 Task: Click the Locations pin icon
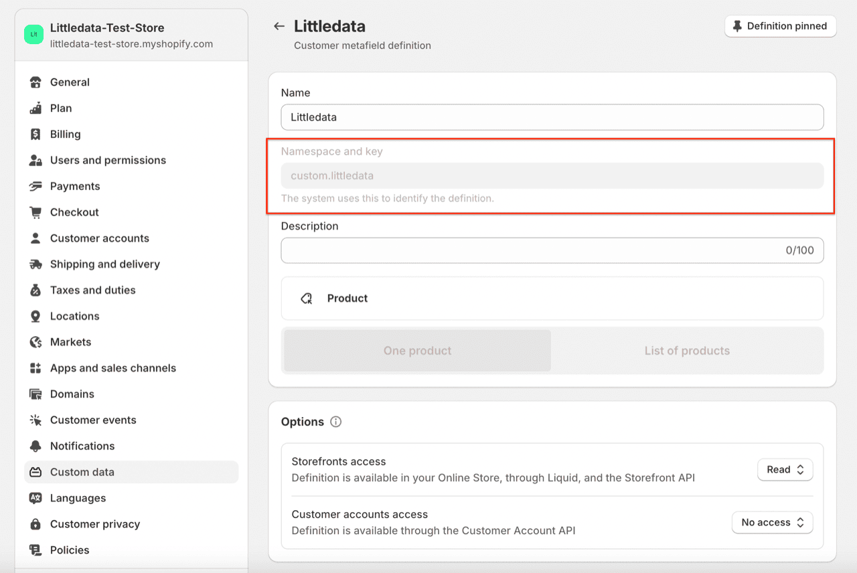point(36,317)
